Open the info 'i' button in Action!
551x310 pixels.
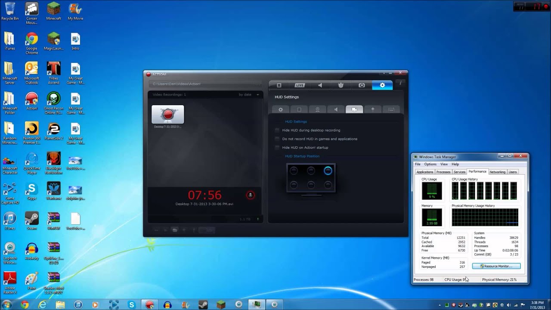coord(400,83)
